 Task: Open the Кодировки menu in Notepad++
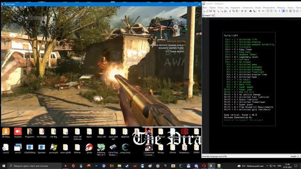point(235,8)
